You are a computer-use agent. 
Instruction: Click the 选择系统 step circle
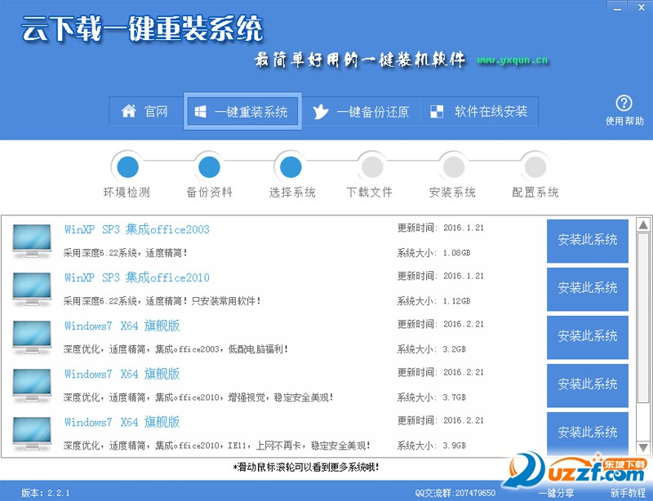(x=291, y=167)
